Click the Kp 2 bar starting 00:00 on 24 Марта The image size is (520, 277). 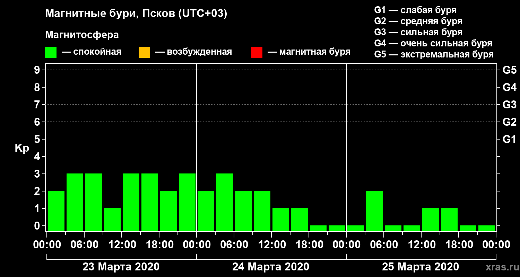[206, 211]
